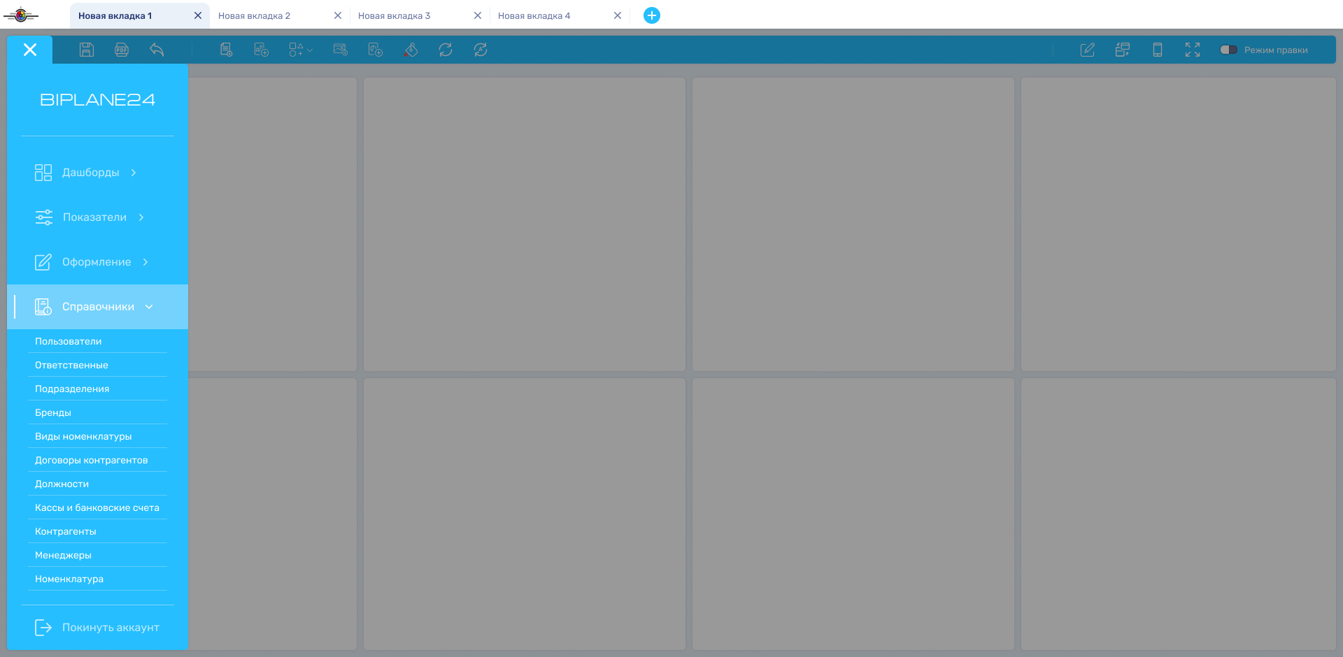Close tab Новая вкладка 4
Screen dimensions: 1343x657
tap(618, 15)
